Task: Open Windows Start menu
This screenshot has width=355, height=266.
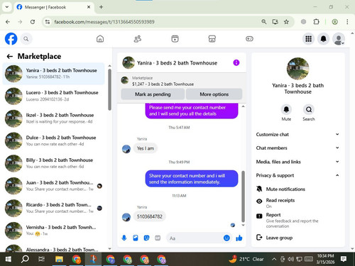Action: point(8,259)
